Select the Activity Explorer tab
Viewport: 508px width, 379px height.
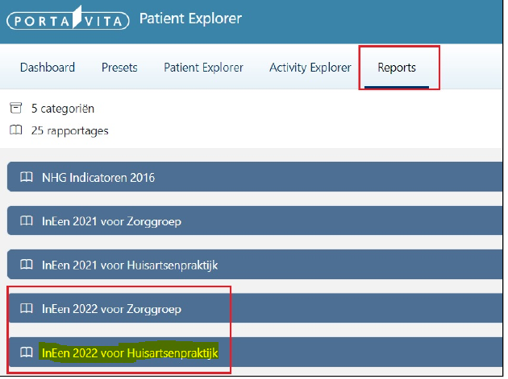[x=310, y=68]
